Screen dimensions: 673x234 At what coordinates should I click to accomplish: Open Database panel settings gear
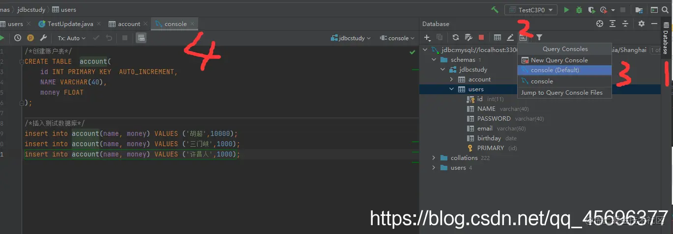coord(641,24)
